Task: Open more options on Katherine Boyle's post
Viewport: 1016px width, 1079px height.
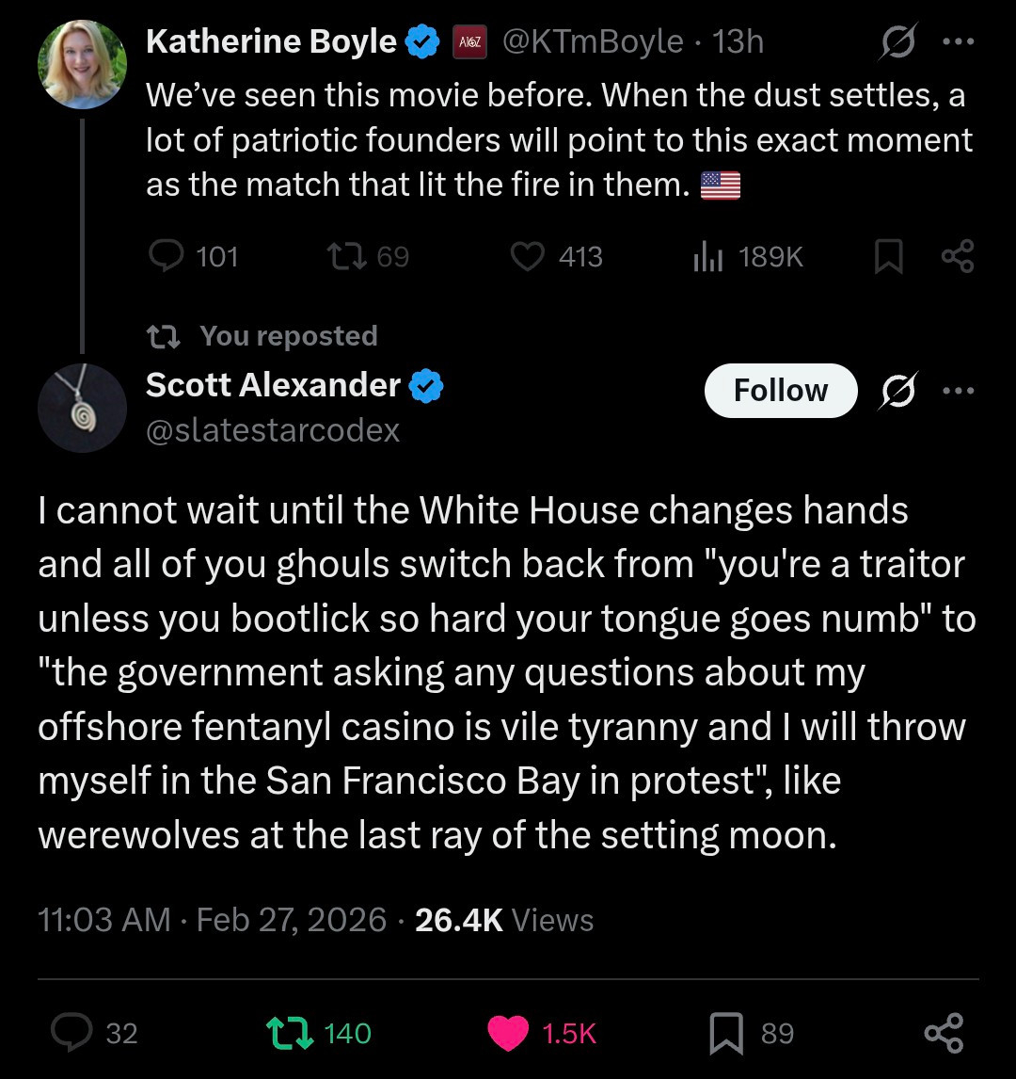Action: (959, 42)
